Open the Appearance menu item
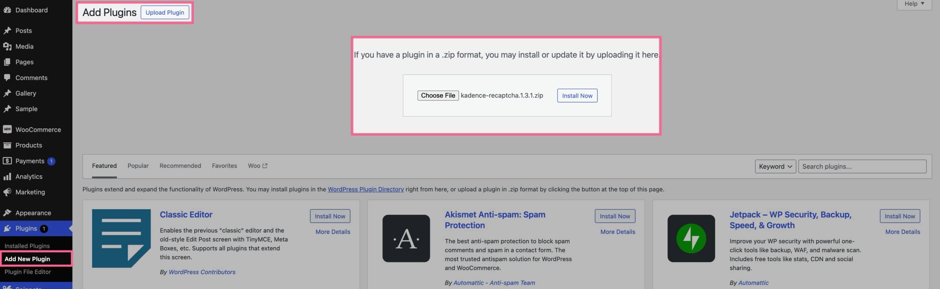The width and height of the screenshot is (940, 289). (x=36, y=213)
